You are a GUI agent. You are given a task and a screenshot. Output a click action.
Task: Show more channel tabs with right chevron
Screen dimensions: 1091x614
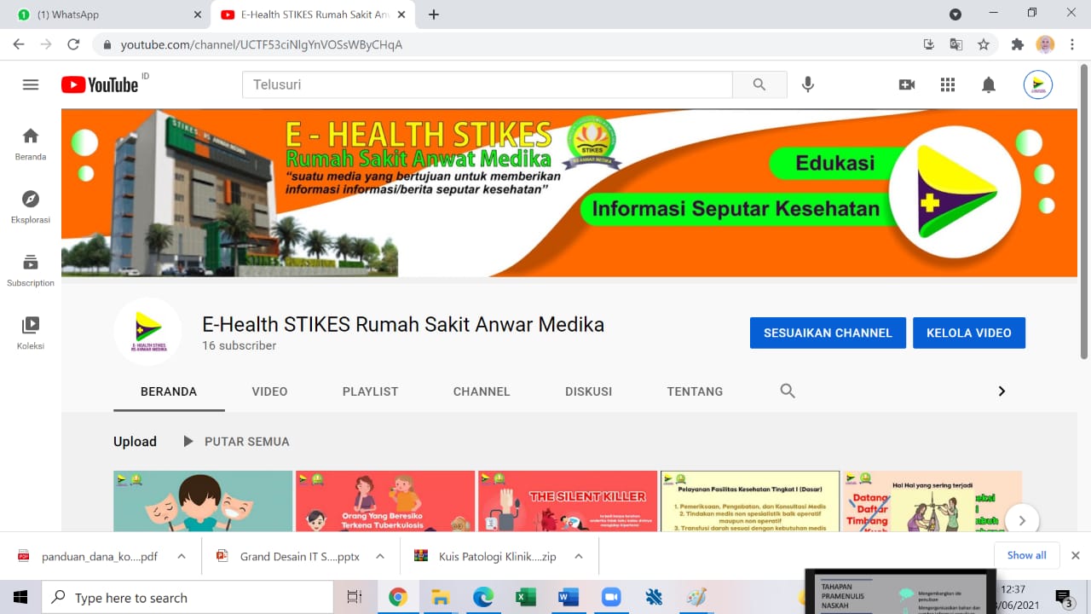1002,391
